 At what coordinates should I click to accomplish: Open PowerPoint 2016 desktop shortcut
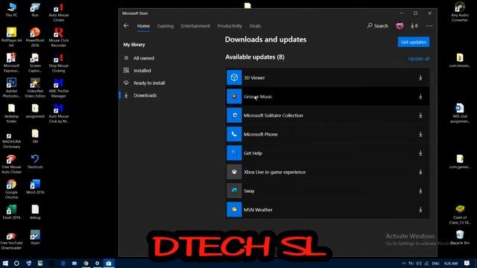point(35,37)
